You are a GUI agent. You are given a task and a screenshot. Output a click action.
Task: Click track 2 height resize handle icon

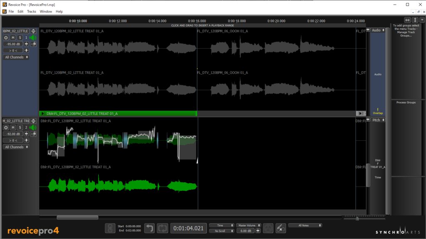[33, 121]
